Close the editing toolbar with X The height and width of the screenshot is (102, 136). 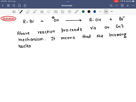128,6
